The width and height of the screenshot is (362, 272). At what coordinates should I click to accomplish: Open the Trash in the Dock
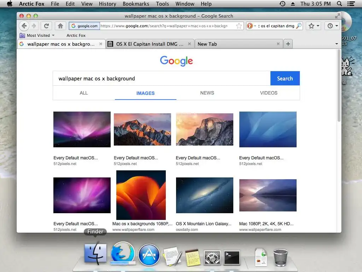pyautogui.click(x=280, y=257)
